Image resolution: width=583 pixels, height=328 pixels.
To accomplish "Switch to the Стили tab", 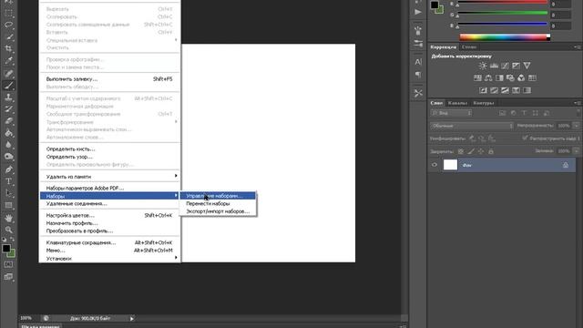I will click(469, 47).
